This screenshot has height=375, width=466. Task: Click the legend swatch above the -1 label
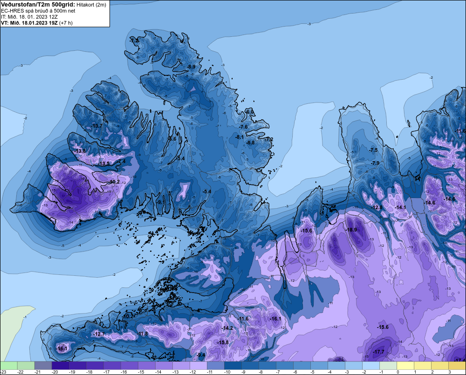coord(388,365)
